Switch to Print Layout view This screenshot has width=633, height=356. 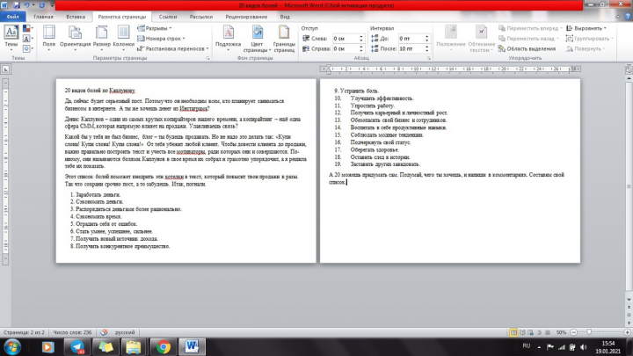[x=513, y=332]
